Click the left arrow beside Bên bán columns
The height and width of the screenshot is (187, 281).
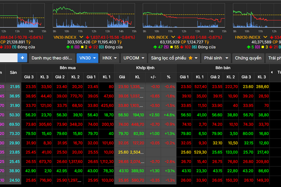click(x=272, y=72)
